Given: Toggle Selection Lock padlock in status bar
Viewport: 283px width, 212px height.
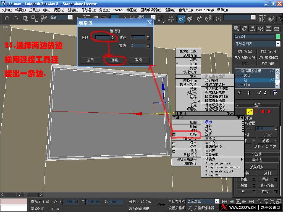Looking at the screenshot, I should [48, 201].
